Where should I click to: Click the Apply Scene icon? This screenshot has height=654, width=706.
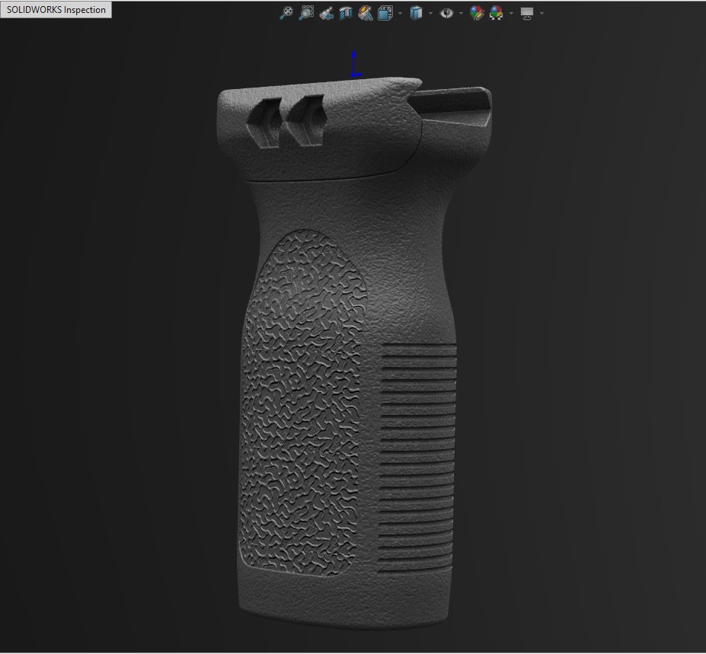pyautogui.click(x=497, y=13)
